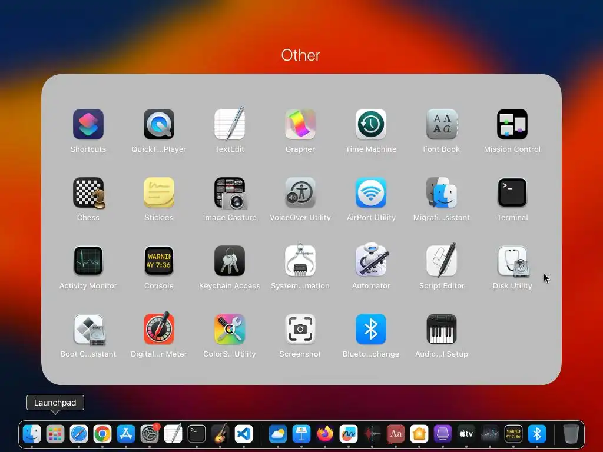
Task: Open Audio MIDI Setup
Action: click(442, 330)
